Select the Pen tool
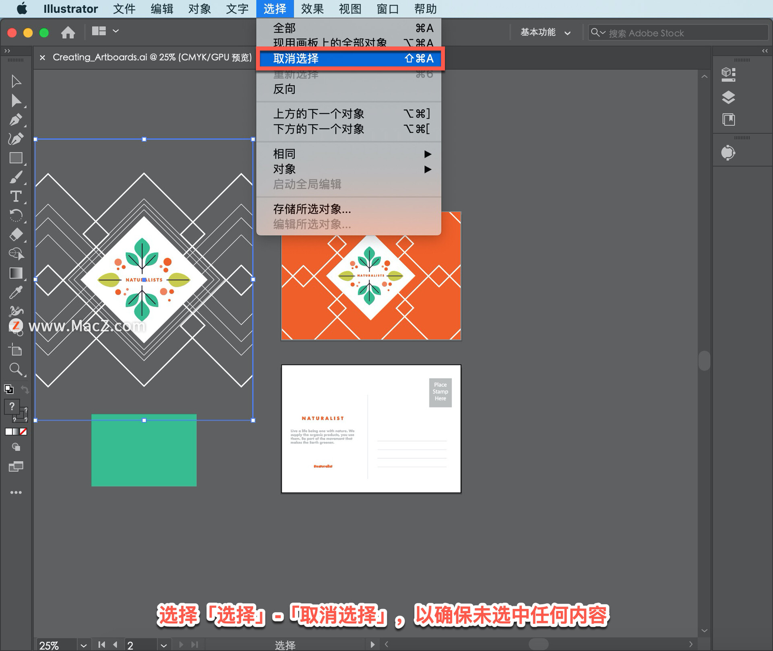 16,119
